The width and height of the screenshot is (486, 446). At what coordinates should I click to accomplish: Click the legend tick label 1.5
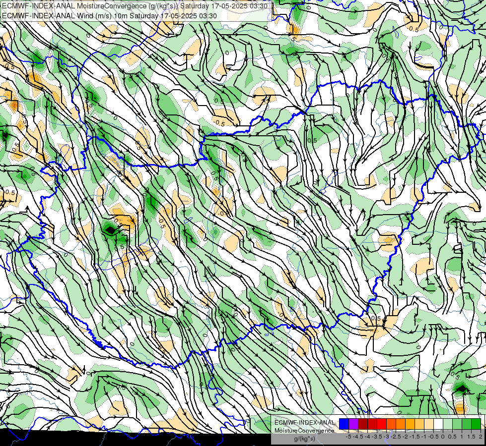coord(471,437)
